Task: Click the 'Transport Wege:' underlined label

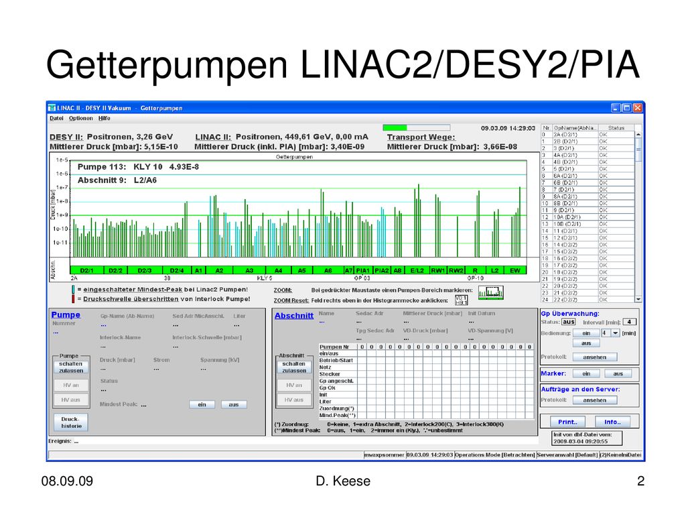Action: click(x=421, y=137)
